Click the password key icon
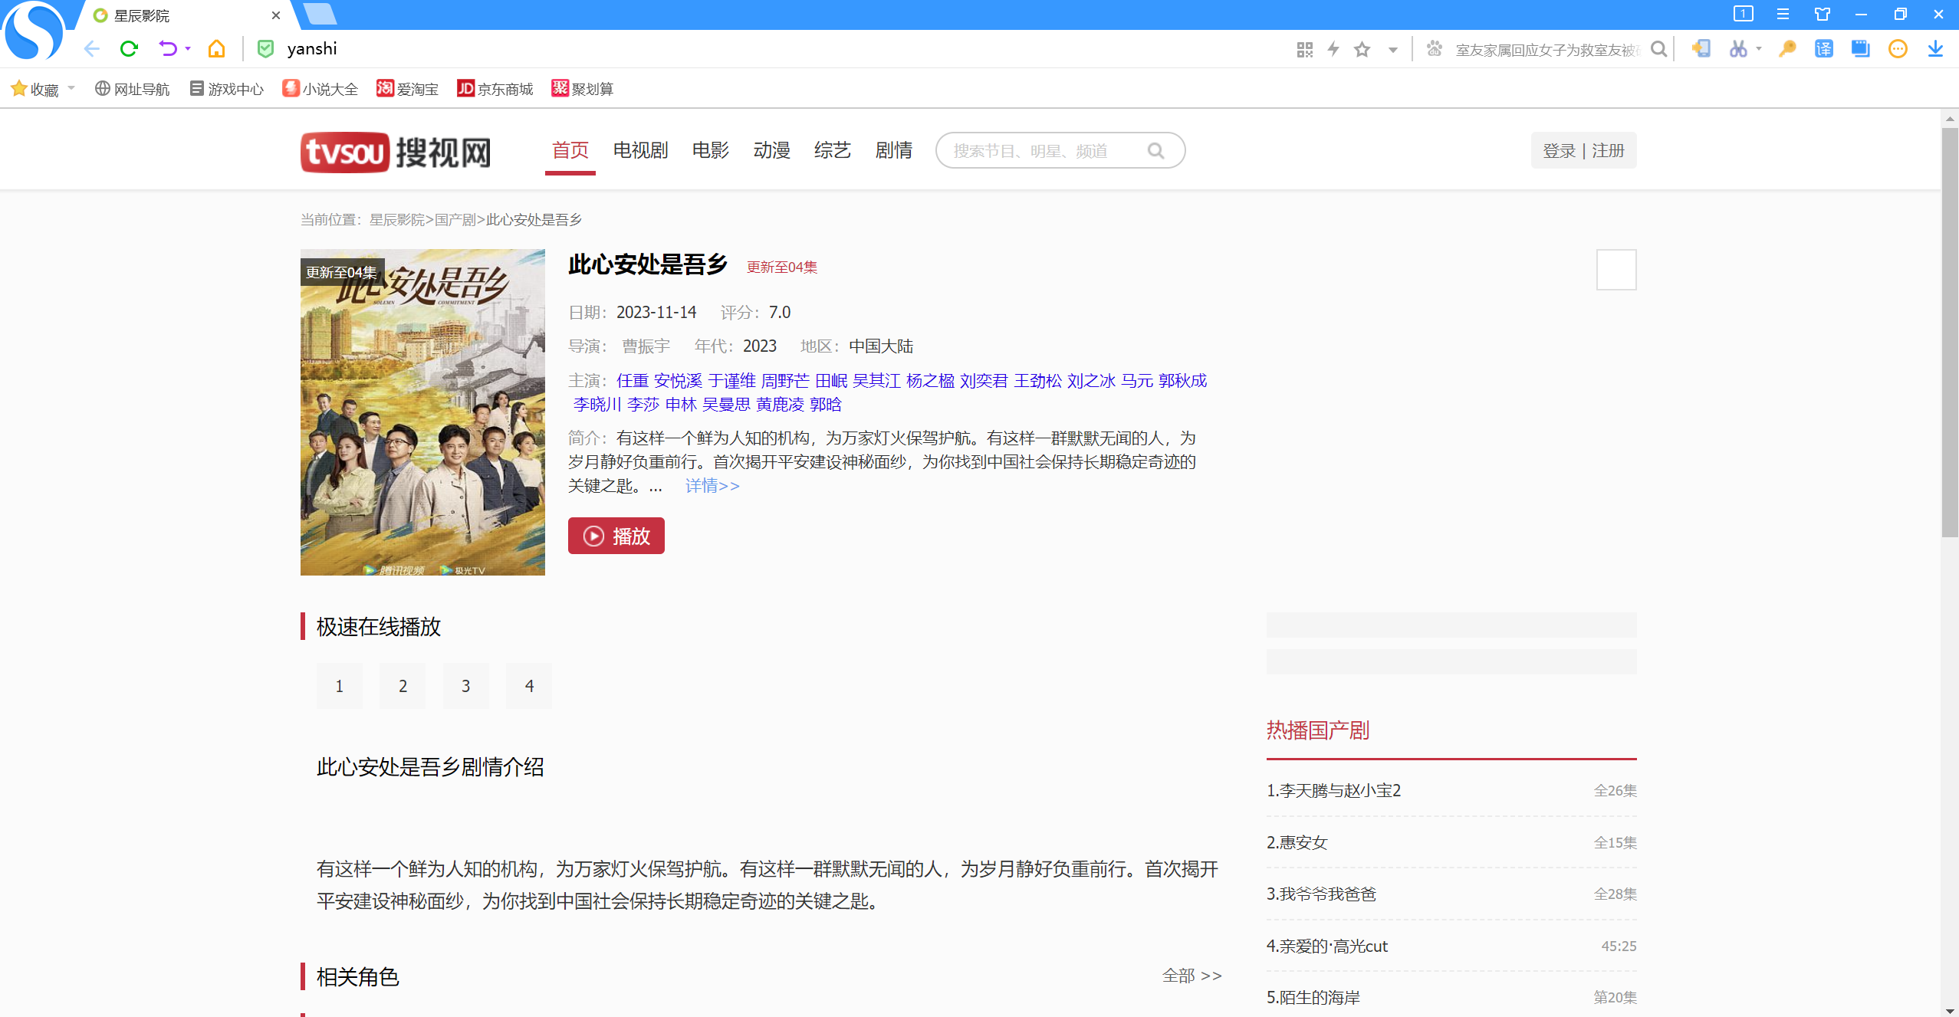Screen dimensions: 1959x1017 (1786, 50)
